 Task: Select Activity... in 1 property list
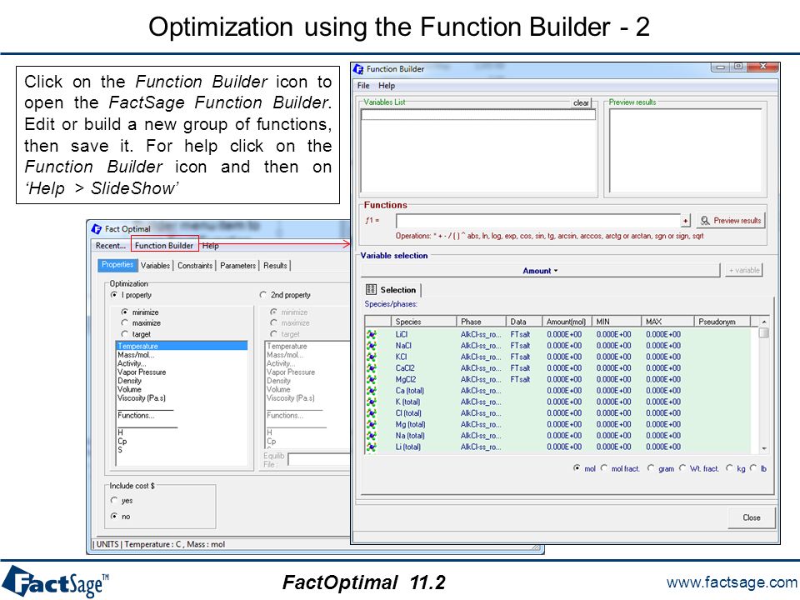[x=182, y=363]
